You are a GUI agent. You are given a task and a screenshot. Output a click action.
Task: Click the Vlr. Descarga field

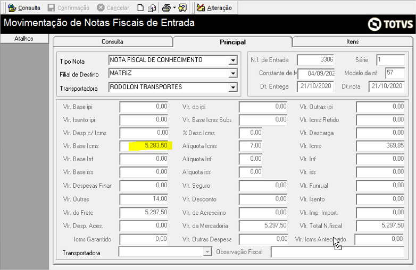(380, 133)
